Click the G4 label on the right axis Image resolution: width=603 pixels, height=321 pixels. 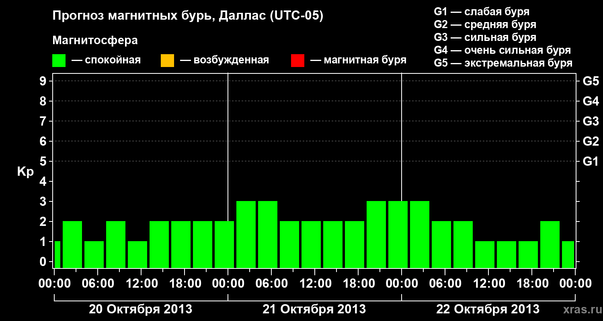[591, 102]
